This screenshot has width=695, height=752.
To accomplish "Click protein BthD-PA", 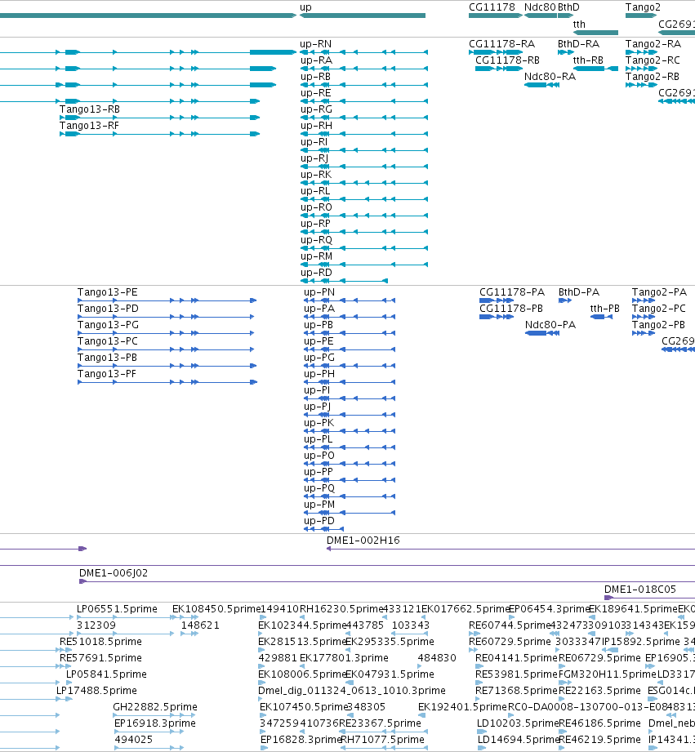I will point(565,300).
